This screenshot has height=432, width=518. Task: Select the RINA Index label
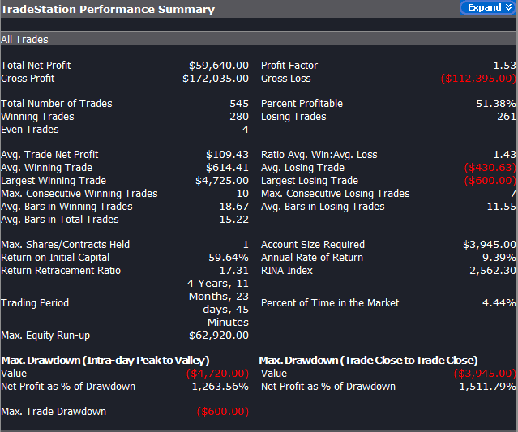[287, 270]
